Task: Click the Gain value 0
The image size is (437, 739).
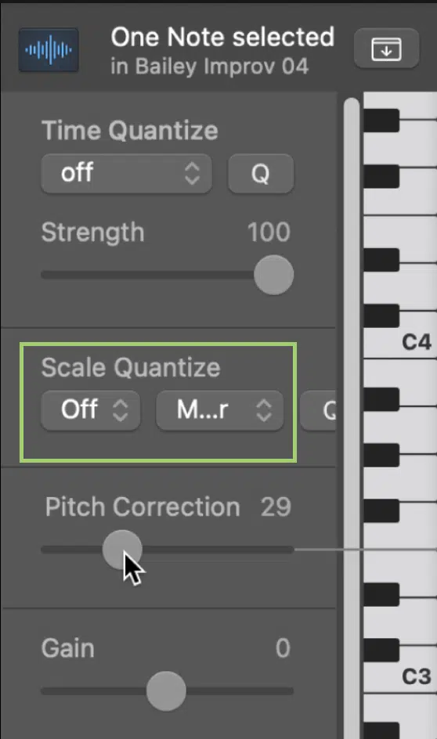Action: pos(283,648)
